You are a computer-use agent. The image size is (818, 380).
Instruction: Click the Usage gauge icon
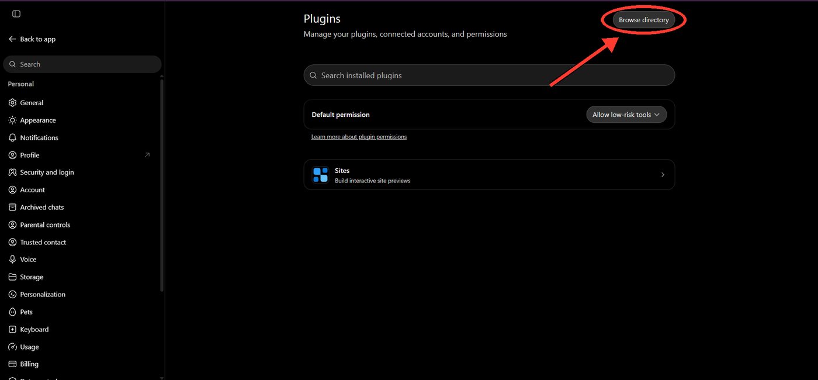click(x=12, y=347)
